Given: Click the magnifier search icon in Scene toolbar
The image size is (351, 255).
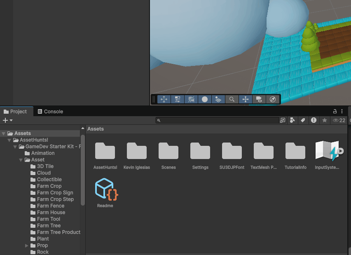Looking at the screenshot, I should point(232,99).
